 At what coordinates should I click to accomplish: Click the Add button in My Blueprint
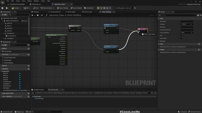[4, 45]
